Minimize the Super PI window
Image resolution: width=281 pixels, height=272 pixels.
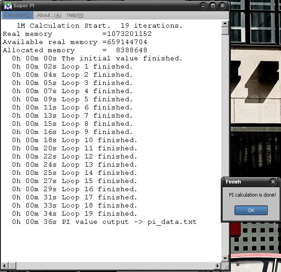pos(203,6)
